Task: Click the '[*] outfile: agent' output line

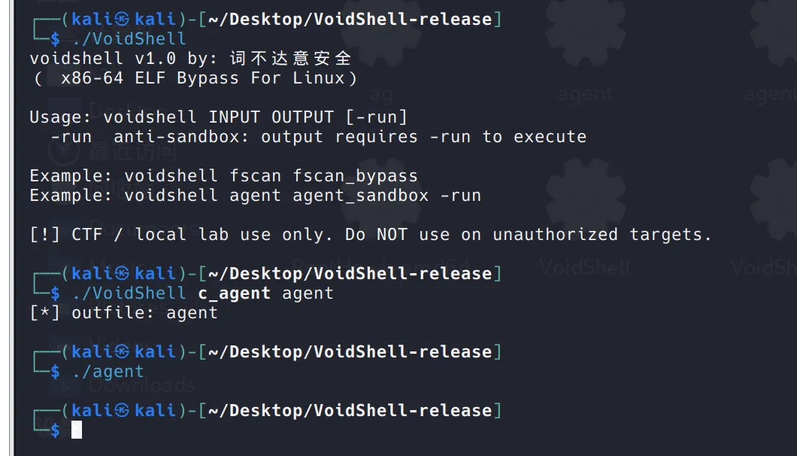Action: 123,313
